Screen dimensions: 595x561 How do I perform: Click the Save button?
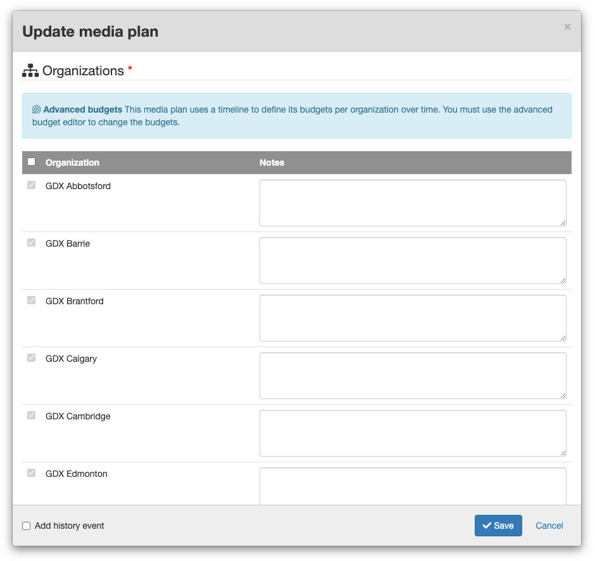tap(498, 526)
